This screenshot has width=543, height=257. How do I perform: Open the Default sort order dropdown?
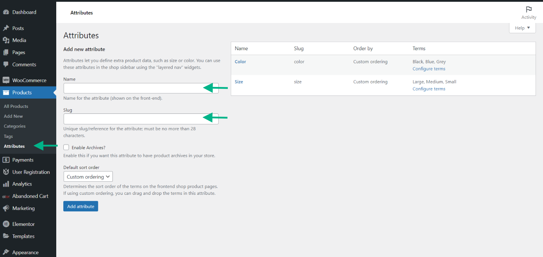click(88, 176)
